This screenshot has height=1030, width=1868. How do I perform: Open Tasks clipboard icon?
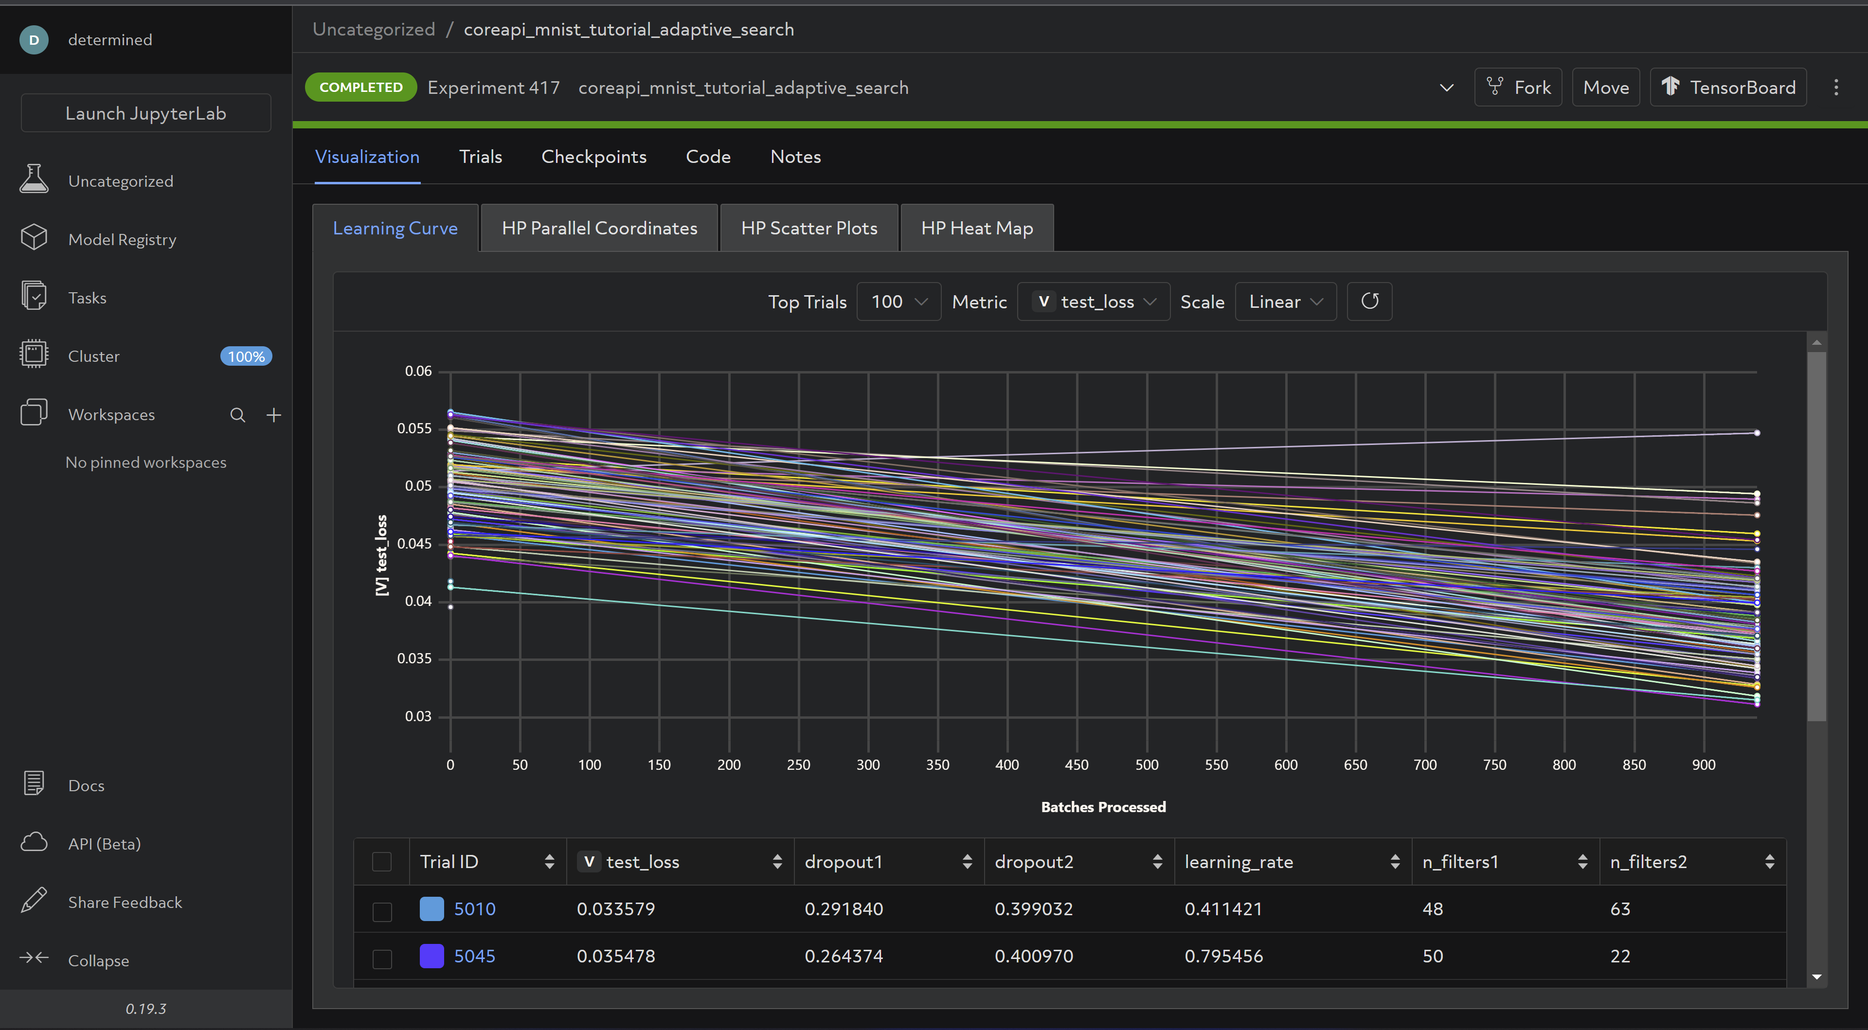point(34,297)
